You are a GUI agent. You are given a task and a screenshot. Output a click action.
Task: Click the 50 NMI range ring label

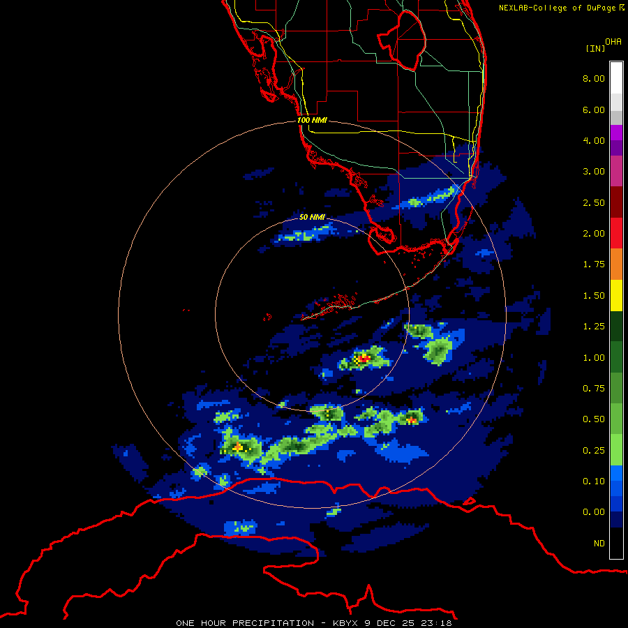(312, 217)
